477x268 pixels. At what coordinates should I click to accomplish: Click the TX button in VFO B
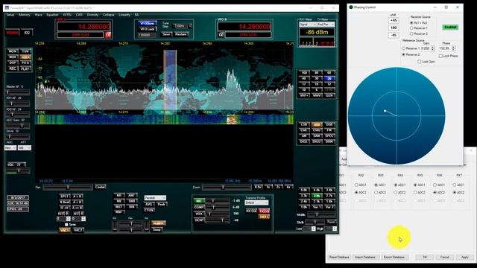click(x=221, y=35)
